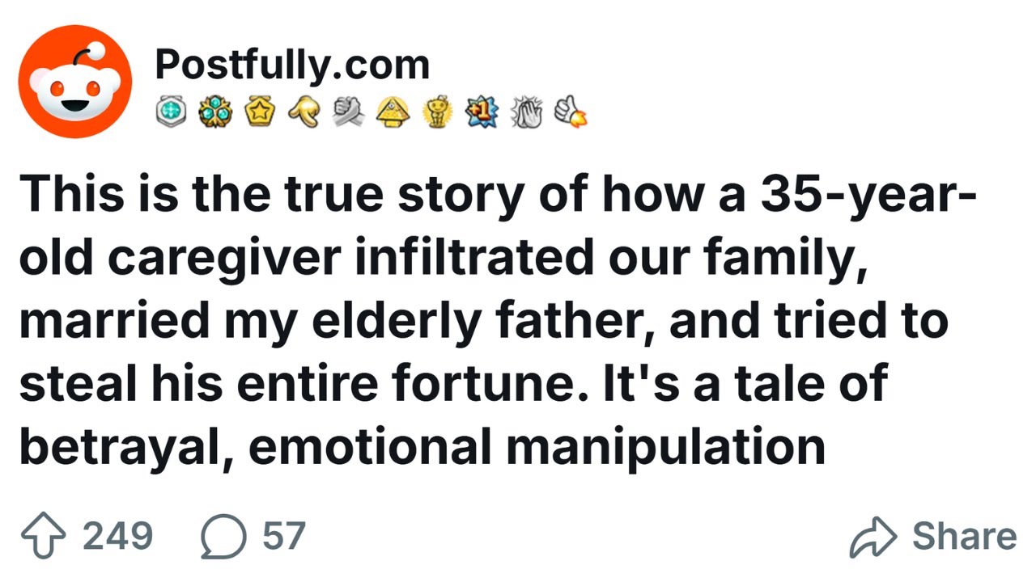
Task: Click the 249 upvote count
Action: (117, 537)
